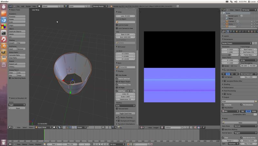Click the play animation button in the timeline
The width and height of the screenshot is (258, 146).
102,144
